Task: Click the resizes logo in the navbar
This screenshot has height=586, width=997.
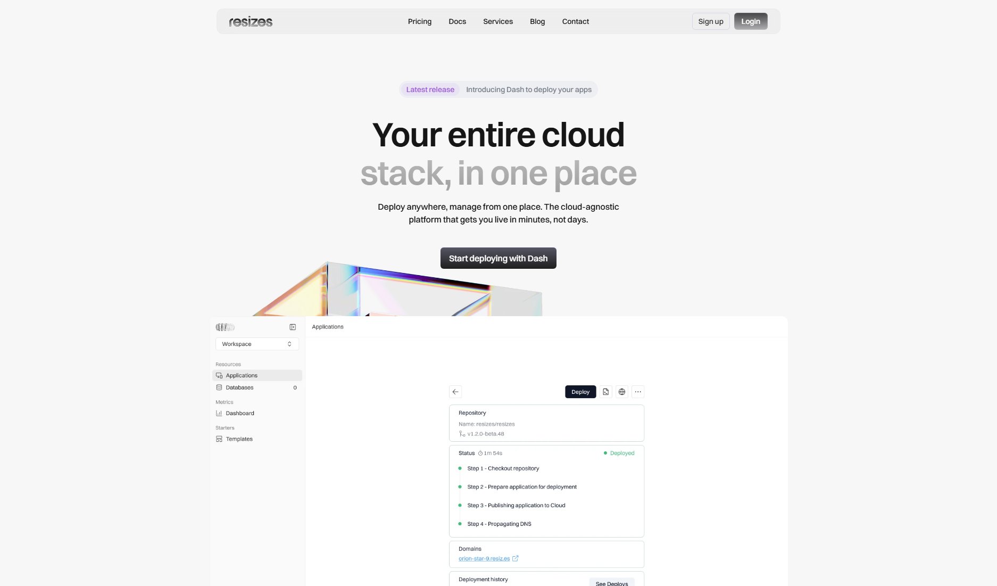Action: click(x=250, y=21)
